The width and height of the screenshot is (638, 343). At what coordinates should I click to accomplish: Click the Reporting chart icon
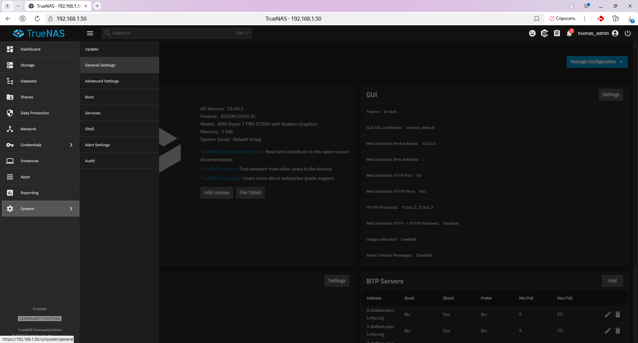[10, 193]
